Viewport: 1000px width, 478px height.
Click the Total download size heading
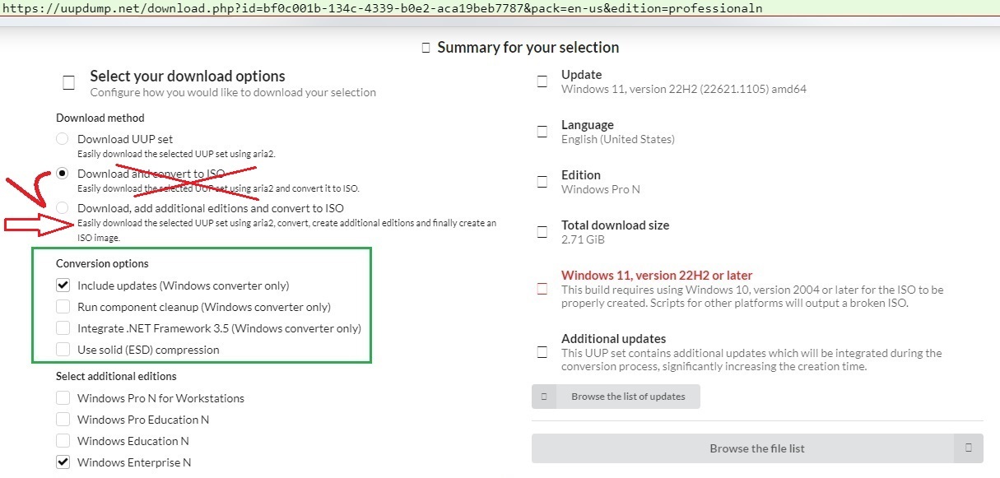[x=615, y=225]
